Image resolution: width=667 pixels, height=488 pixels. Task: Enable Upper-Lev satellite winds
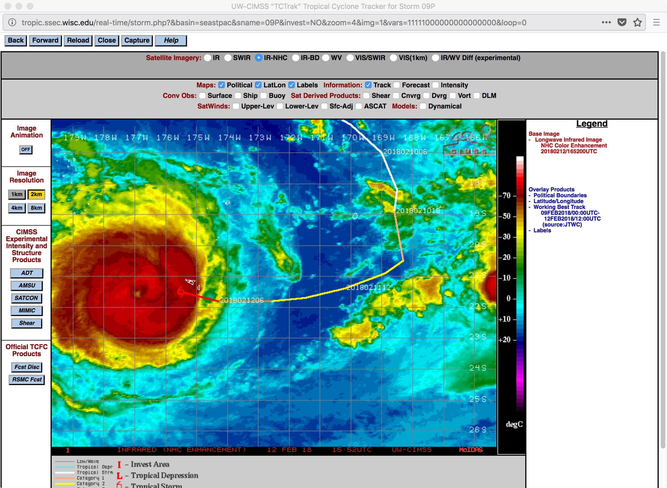[236, 106]
